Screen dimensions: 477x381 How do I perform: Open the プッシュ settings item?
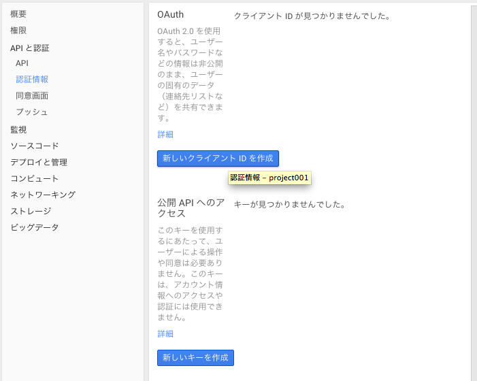tap(32, 112)
